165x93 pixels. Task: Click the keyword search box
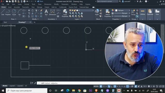107,1
